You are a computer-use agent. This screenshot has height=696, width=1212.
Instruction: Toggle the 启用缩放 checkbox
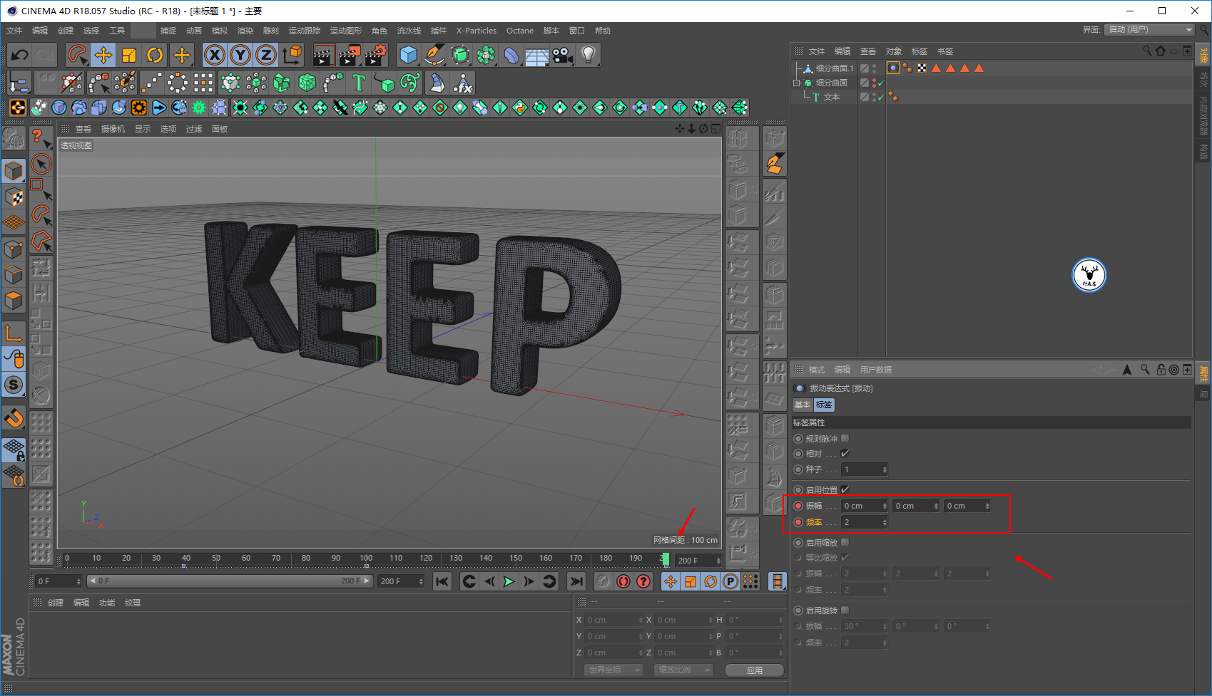(845, 543)
